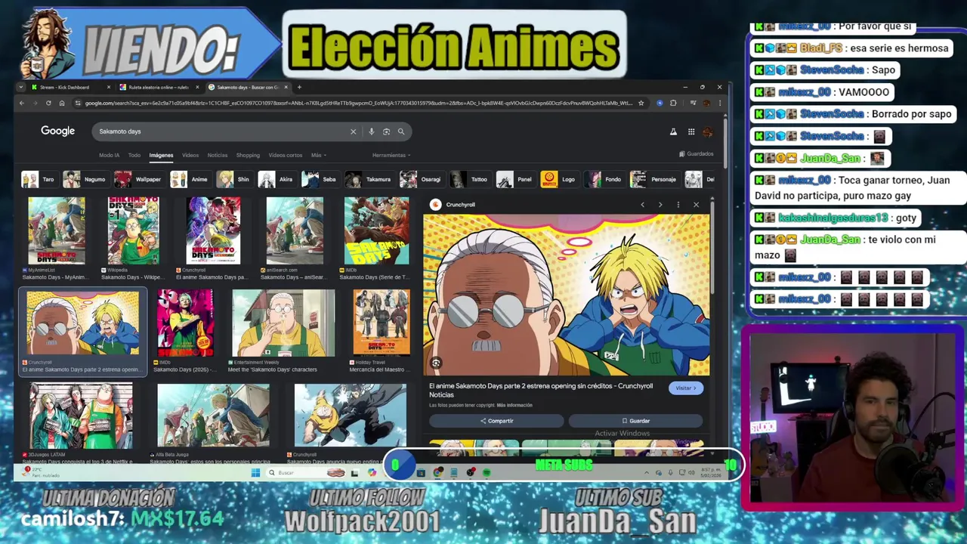The image size is (967, 544).
Task: Select the Shopping results tab
Action: (x=248, y=156)
